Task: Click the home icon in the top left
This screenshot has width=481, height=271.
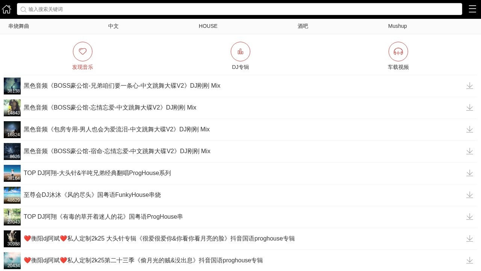Action: pos(6,9)
